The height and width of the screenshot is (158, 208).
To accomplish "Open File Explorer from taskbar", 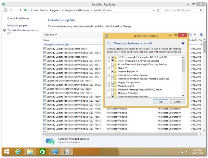I will (x=30, y=151).
